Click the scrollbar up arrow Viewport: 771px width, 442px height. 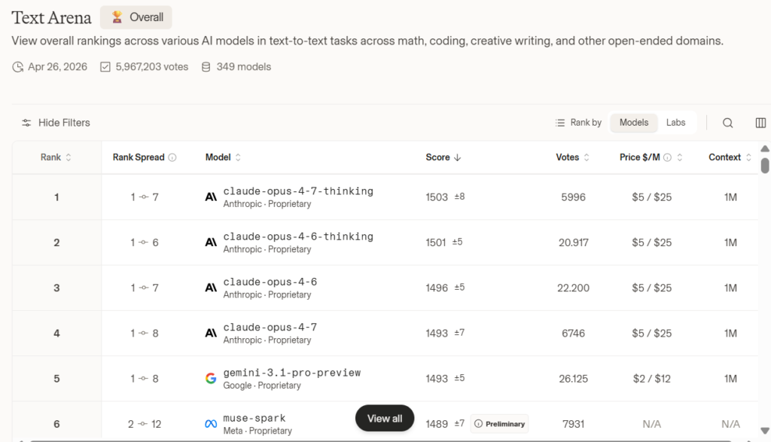point(765,148)
